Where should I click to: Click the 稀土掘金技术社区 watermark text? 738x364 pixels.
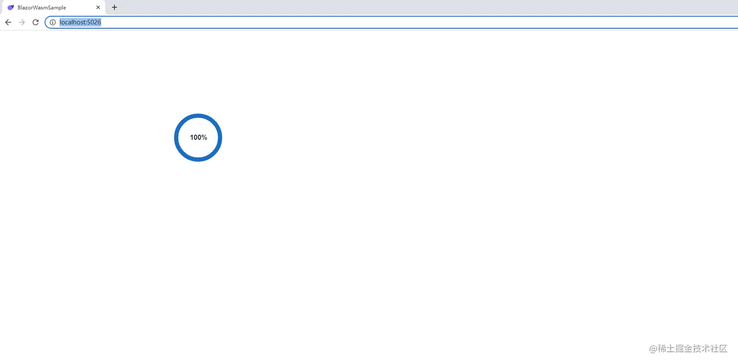point(693,348)
